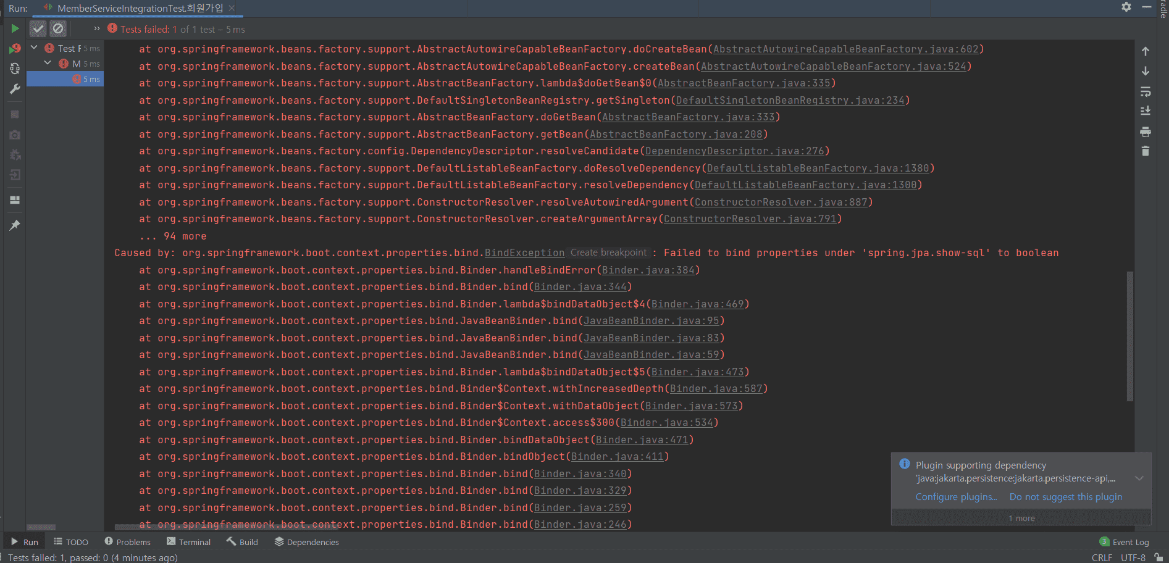
Task: Select the MemberServiceIntegrationTest run tab
Action: click(140, 8)
